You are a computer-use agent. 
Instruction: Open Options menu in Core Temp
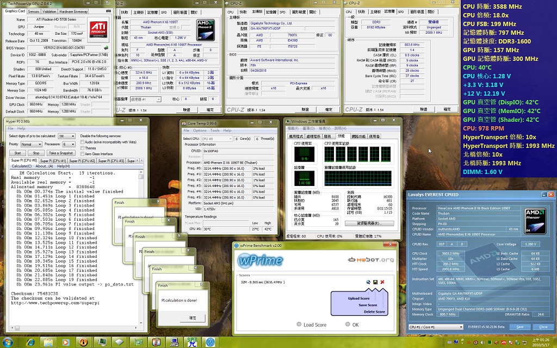coord(200,130)
